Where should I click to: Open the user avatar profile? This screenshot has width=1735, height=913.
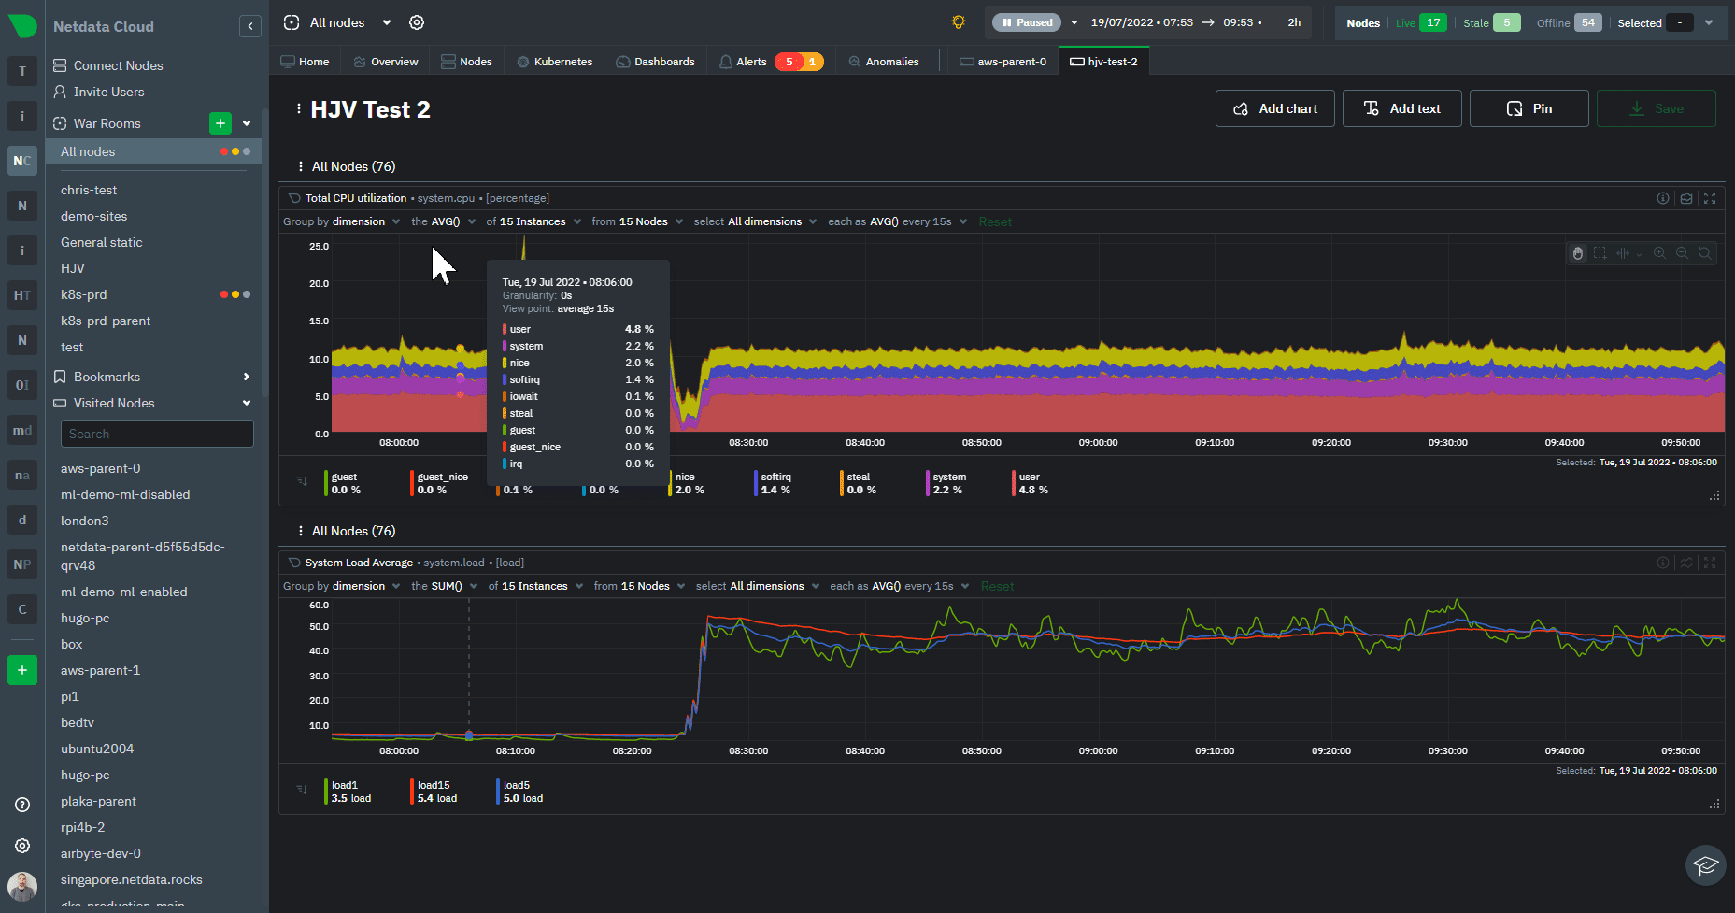[22, 886]
